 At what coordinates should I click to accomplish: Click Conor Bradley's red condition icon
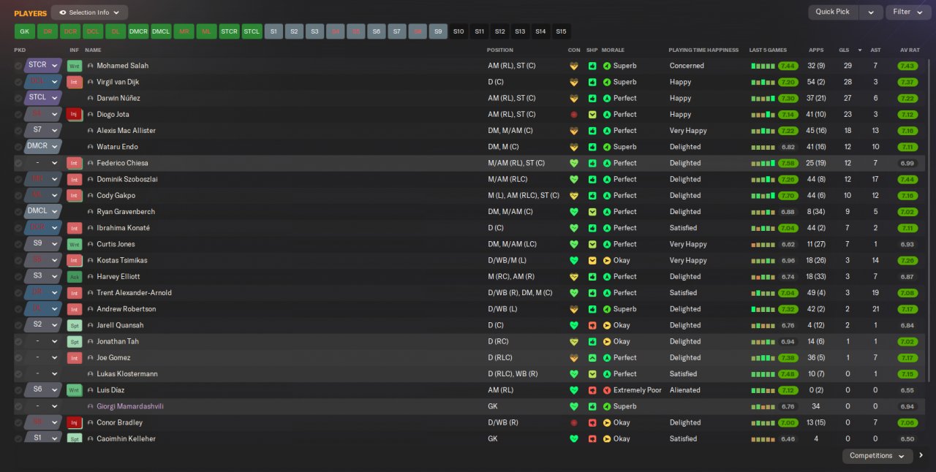pyautogui.click(x=574, y=422)
